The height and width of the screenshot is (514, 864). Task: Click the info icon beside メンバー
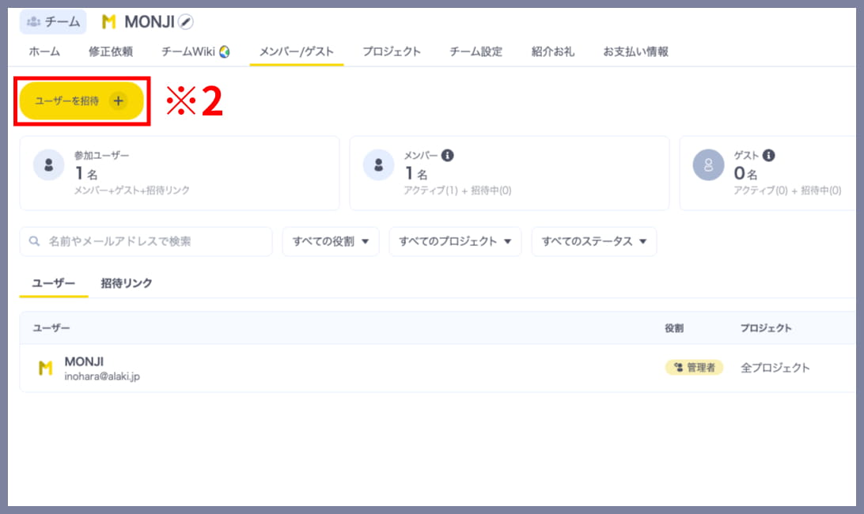click(448, 155)
